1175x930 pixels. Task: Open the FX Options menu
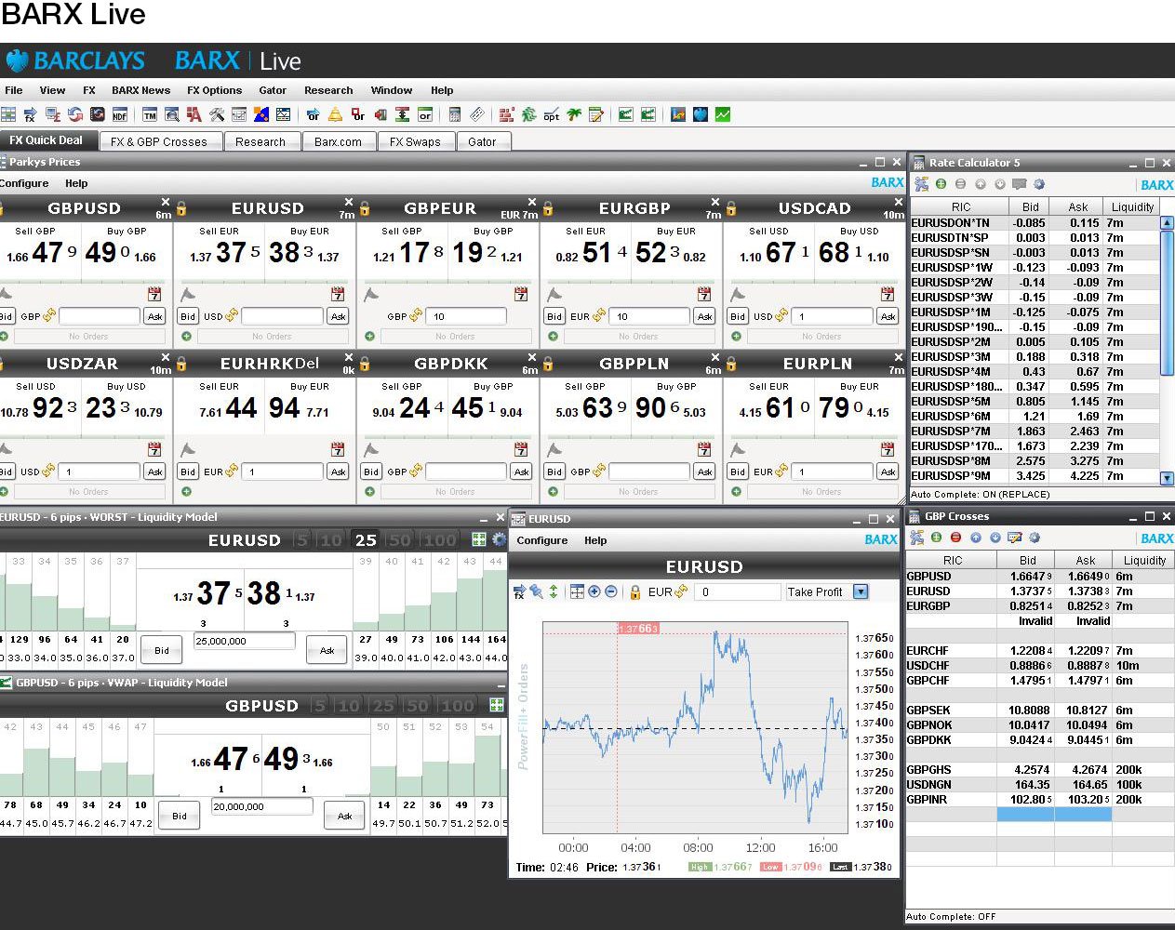214,90
